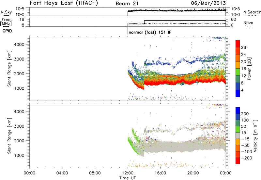Click the date '06/Mar/2013'

click(x=208, y=3)
